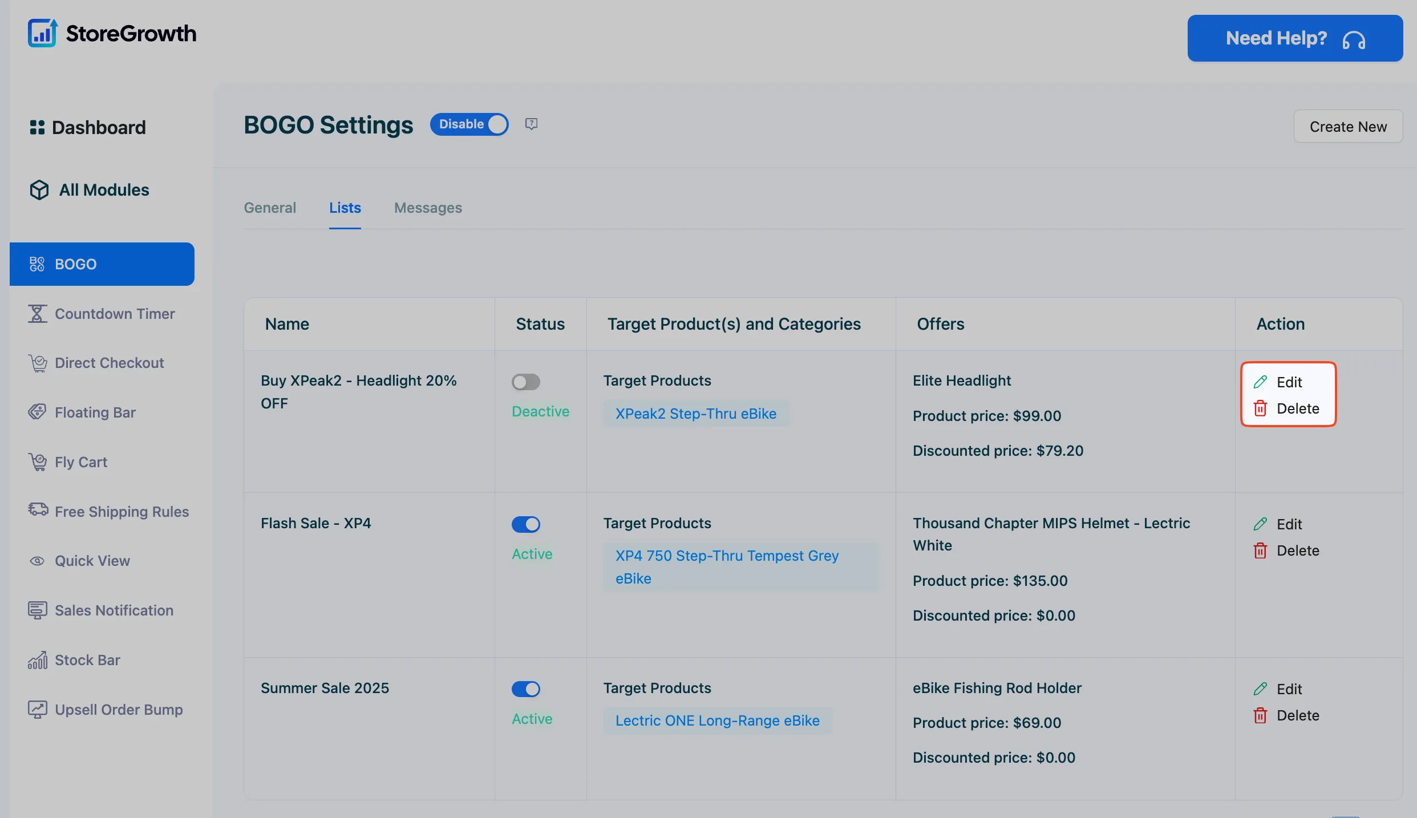Image resolution: width=1417 pixels, height=818 pixels.
Task: Toggle the BOGO module Disable switch
Action: tap(469, 124)
